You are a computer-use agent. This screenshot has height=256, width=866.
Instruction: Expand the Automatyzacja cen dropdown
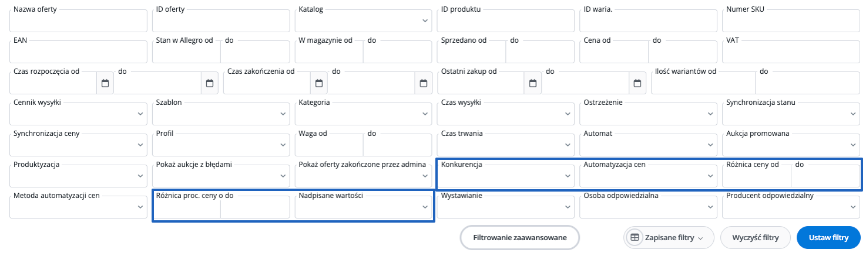tap(649, 176)
